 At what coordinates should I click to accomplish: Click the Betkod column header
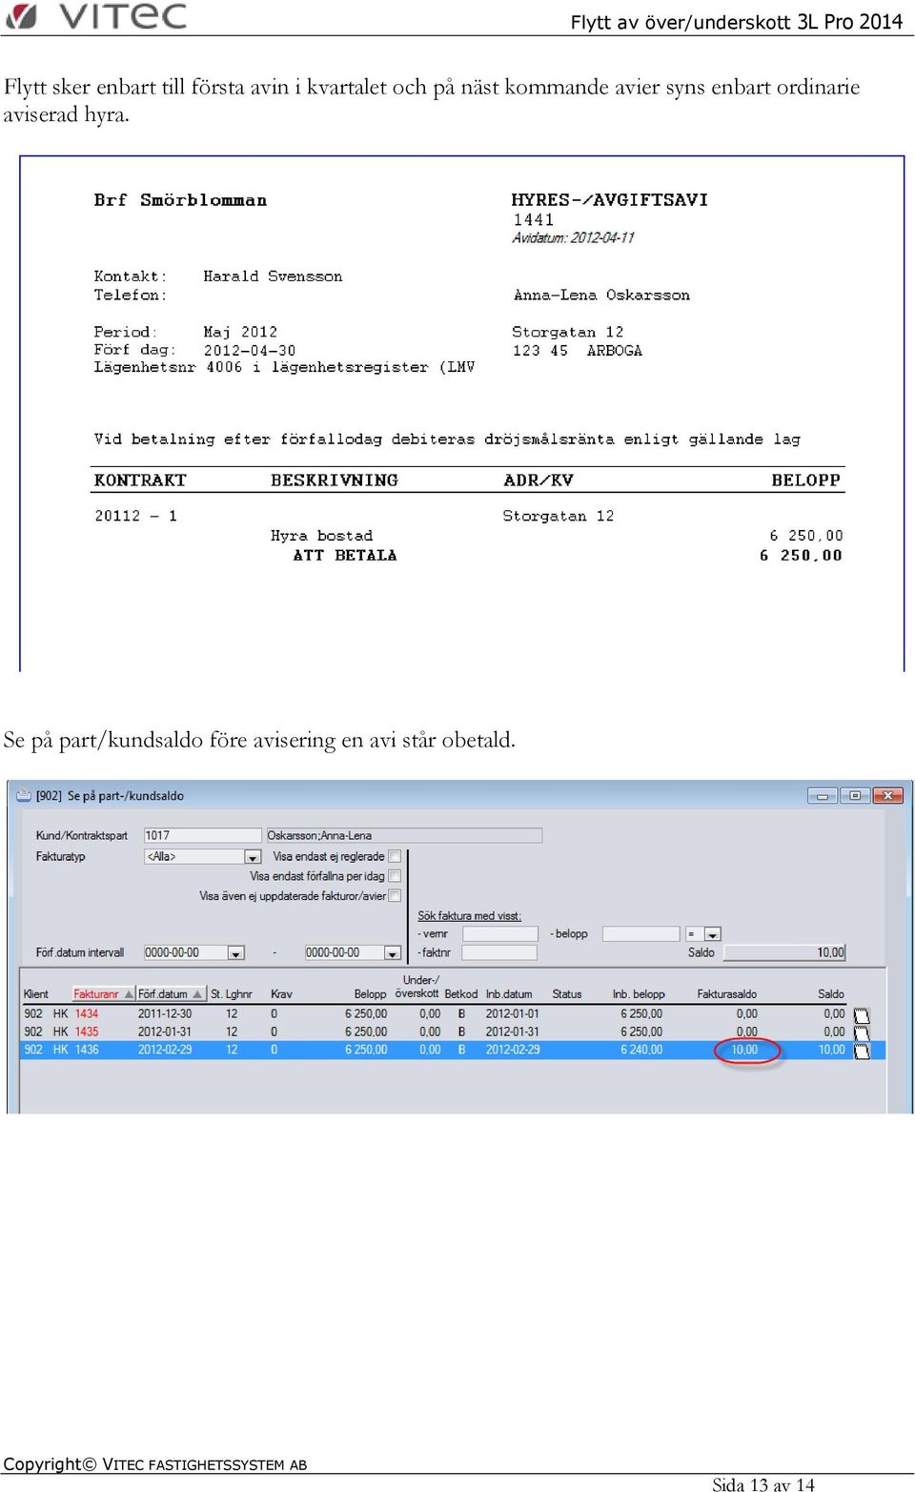point(461,994)
